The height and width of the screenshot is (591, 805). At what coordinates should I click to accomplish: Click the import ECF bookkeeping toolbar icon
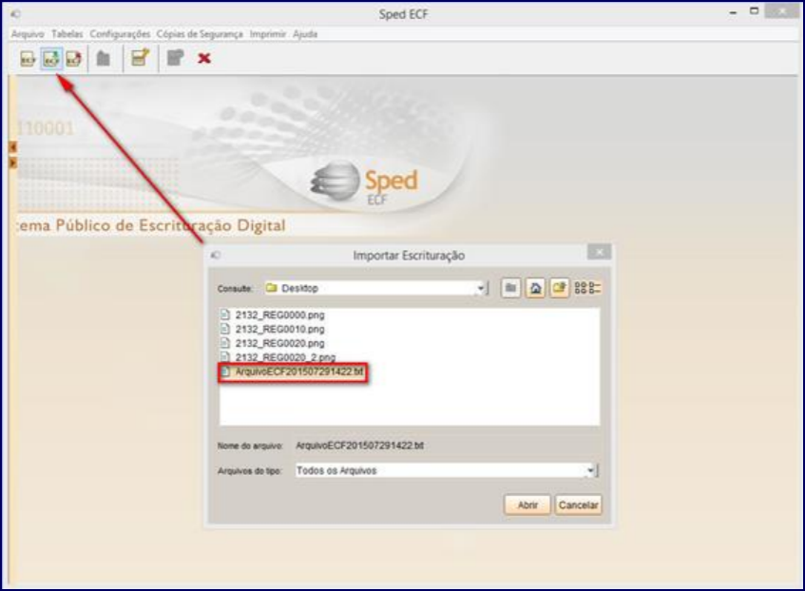51,59
